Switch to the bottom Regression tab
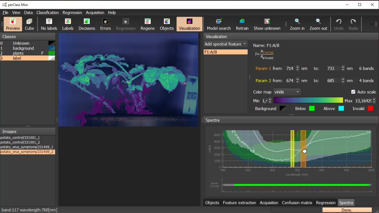 (326, 203)
